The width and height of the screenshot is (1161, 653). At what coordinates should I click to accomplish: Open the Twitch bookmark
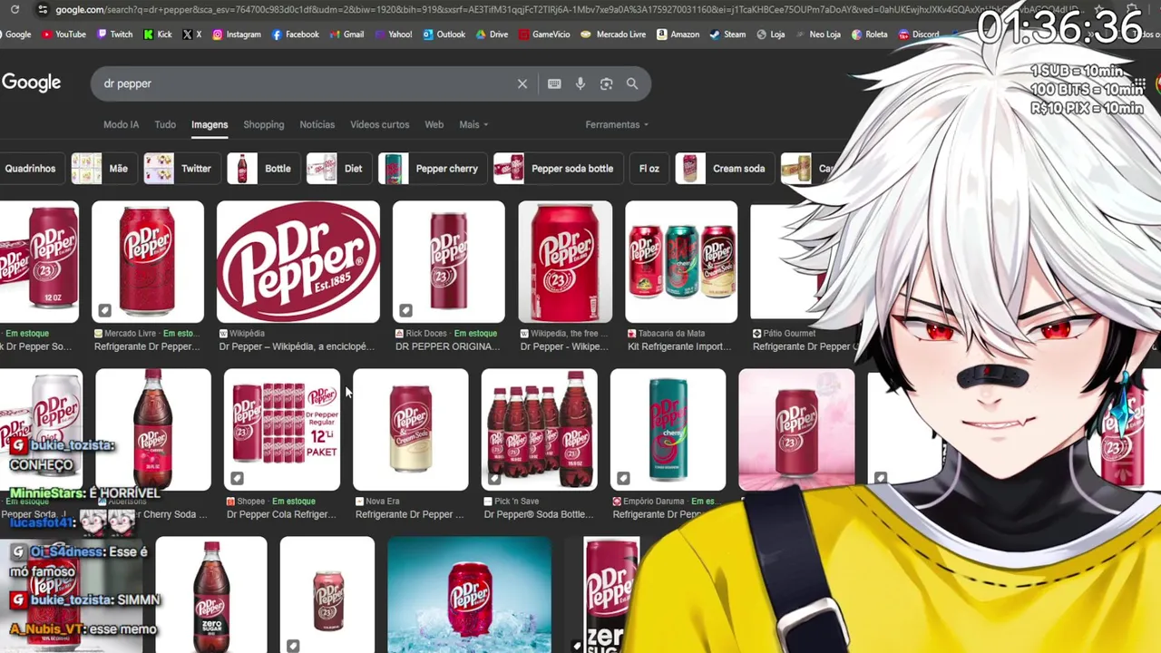click(113, 34)
